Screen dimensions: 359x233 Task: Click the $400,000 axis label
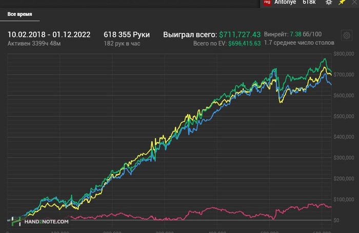(x=344, y=137)
